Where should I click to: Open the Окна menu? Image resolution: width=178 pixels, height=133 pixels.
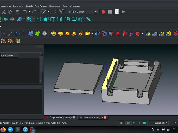[x=65, y=6]
